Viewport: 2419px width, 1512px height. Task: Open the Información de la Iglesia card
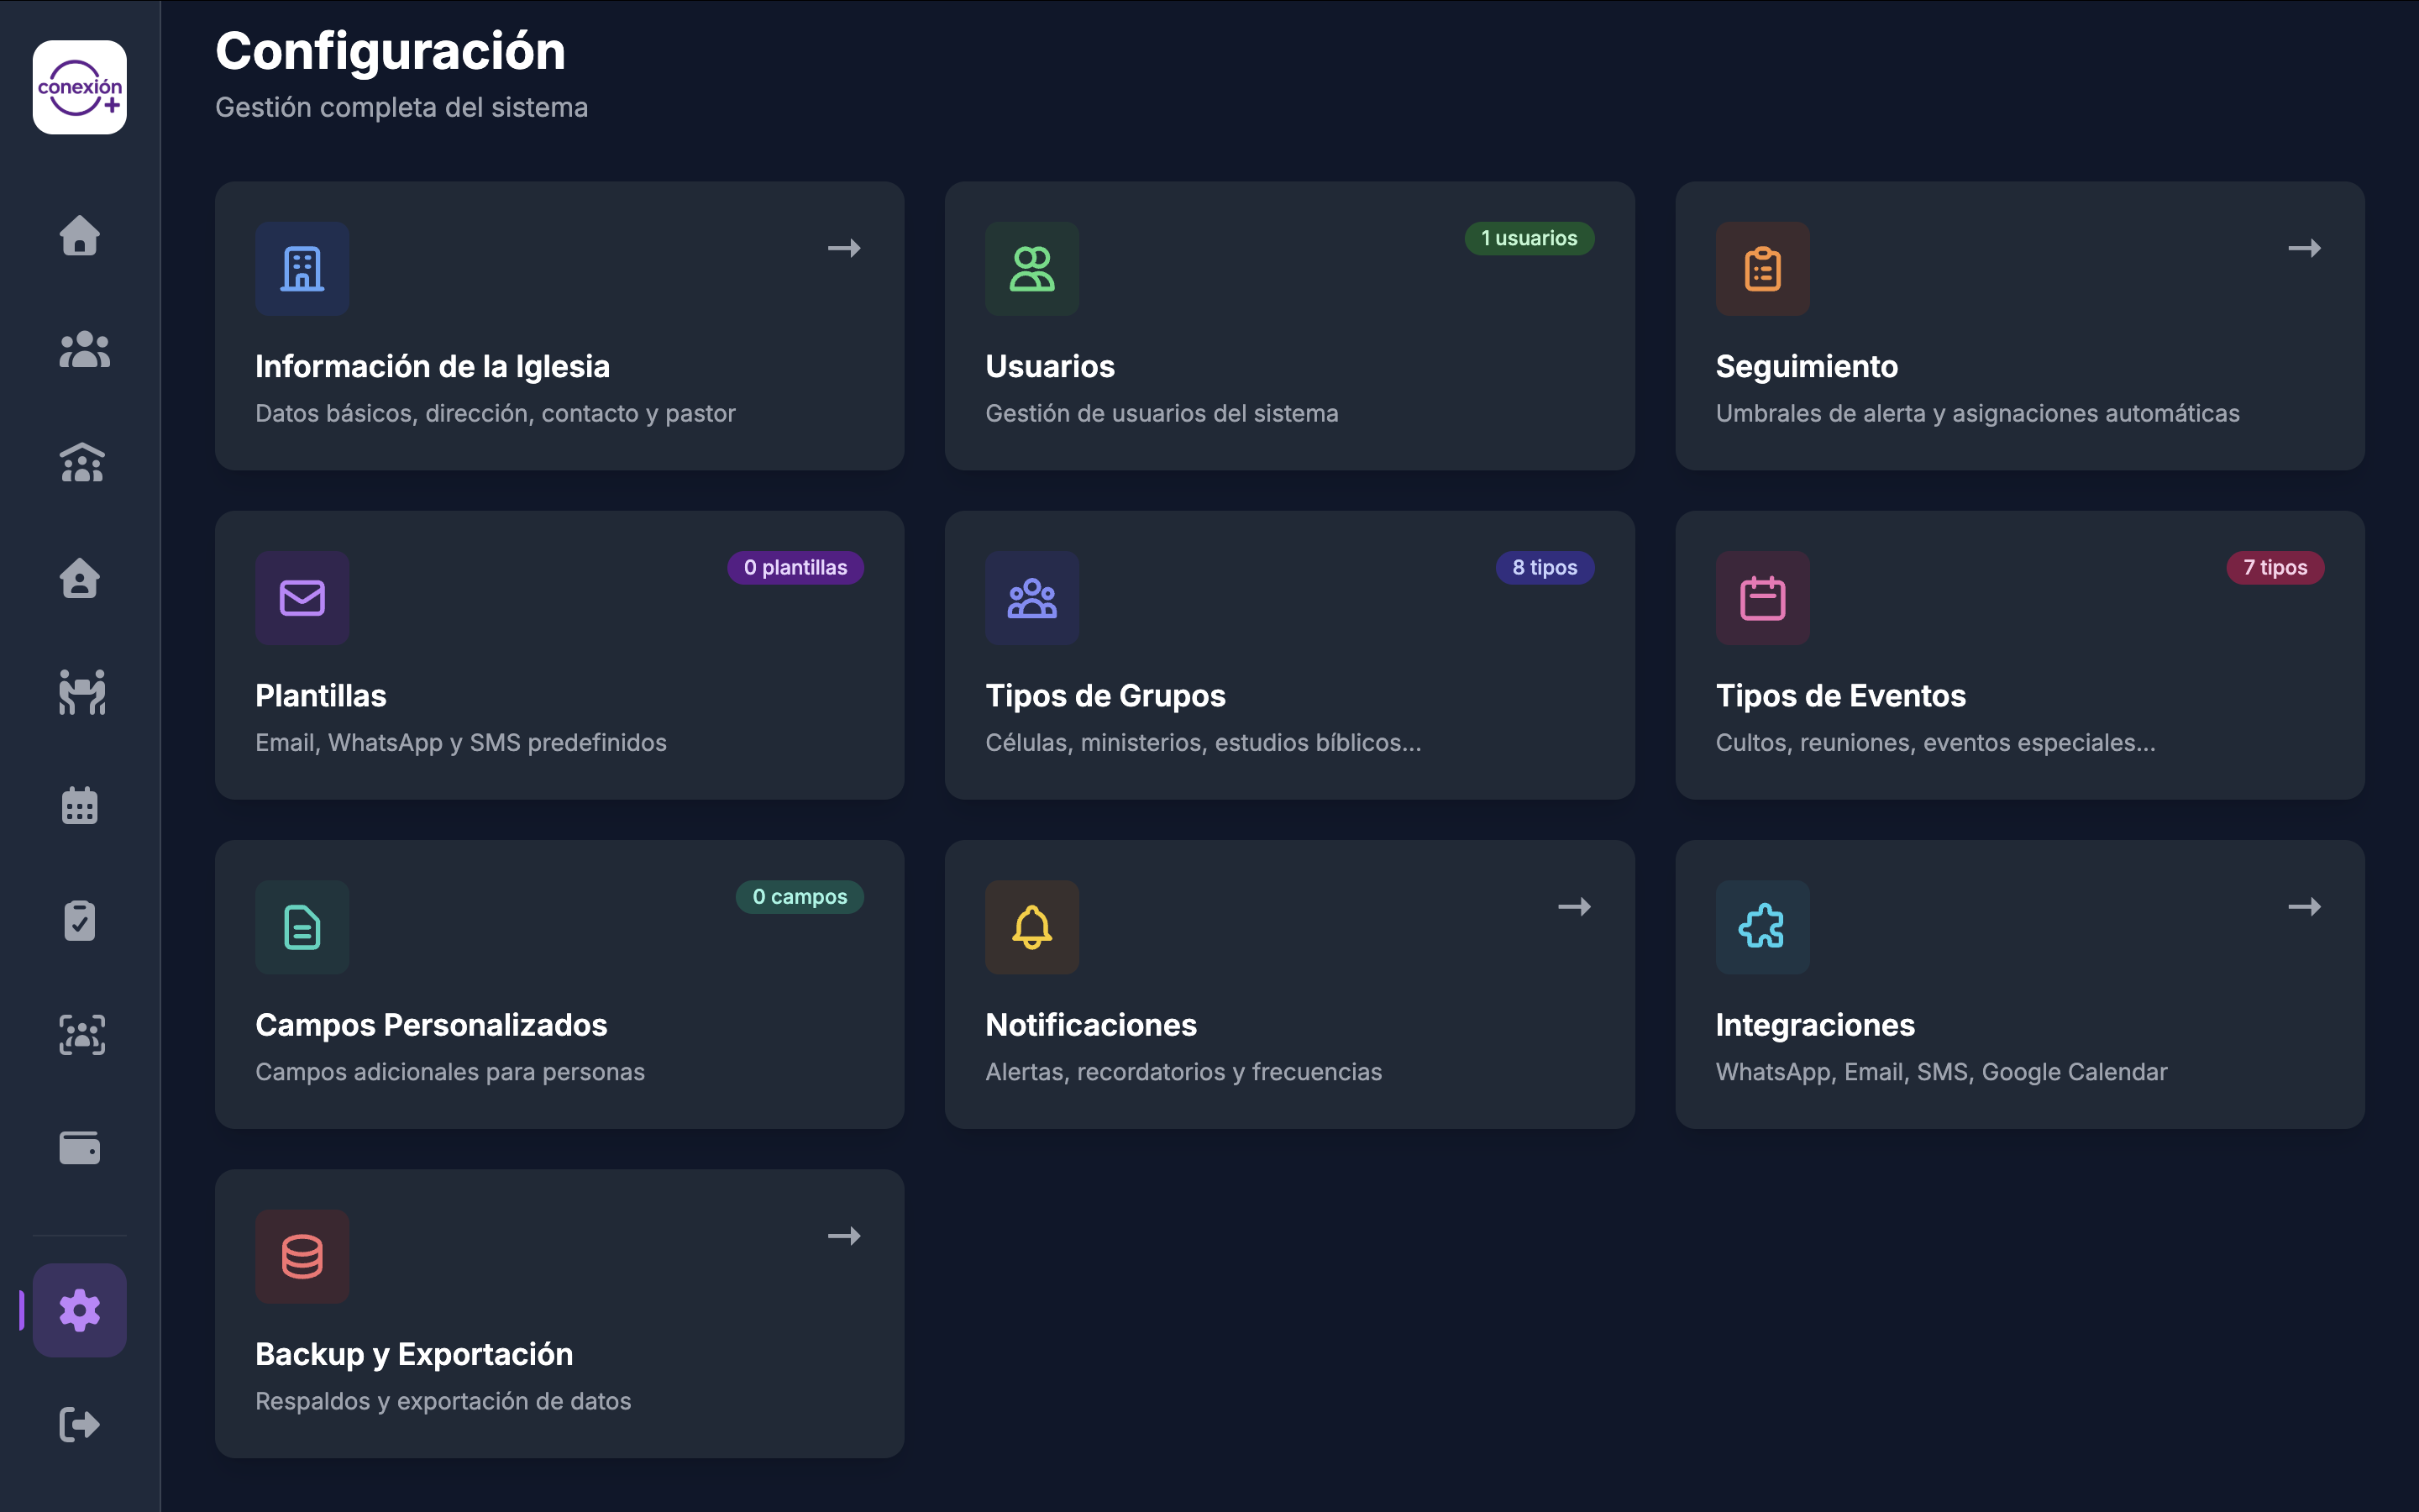click(558, 327)
